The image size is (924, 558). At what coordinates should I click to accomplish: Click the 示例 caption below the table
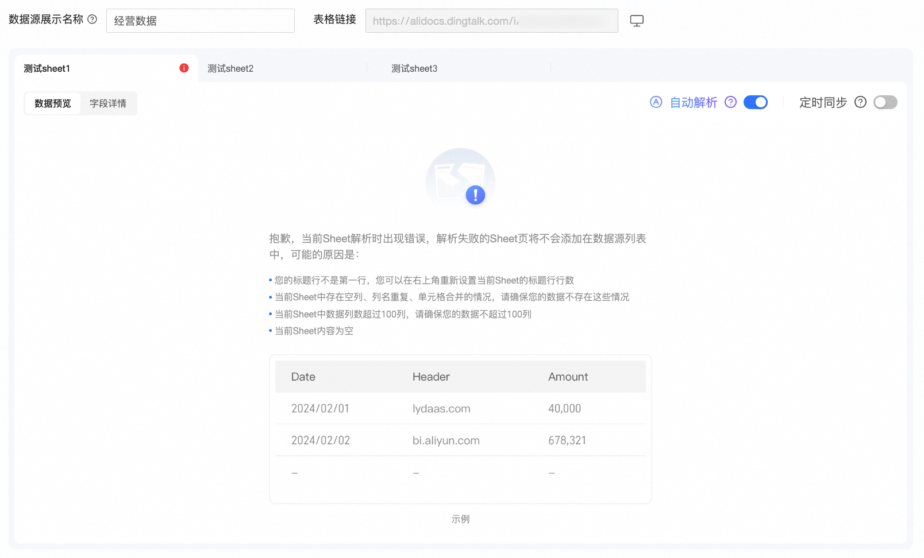[460, 519]
